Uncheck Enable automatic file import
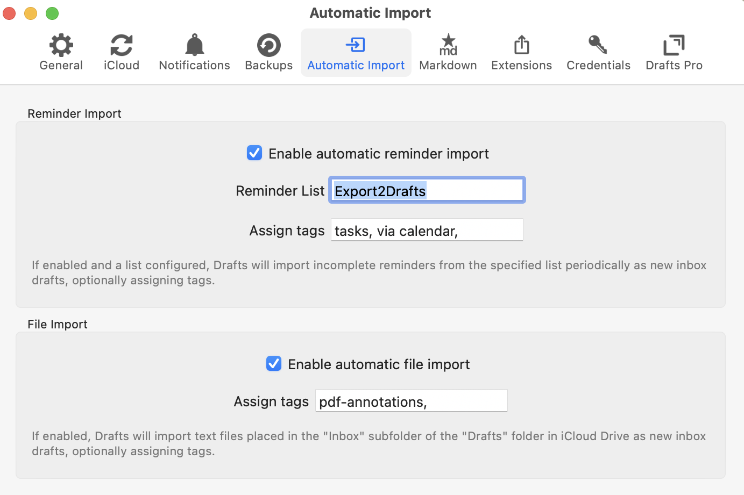The image size is (744, 495). pos(274,364)
